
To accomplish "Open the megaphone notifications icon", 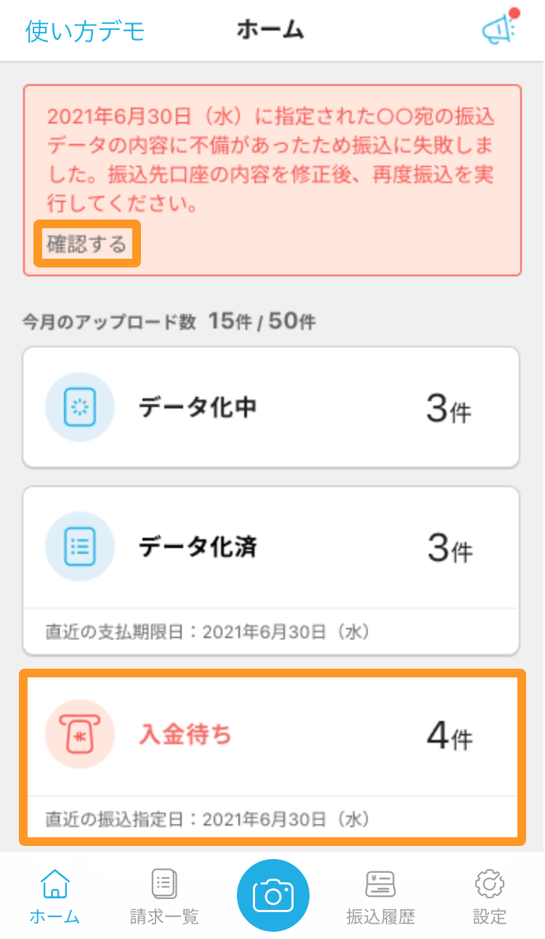I will [x=498, y=29].
